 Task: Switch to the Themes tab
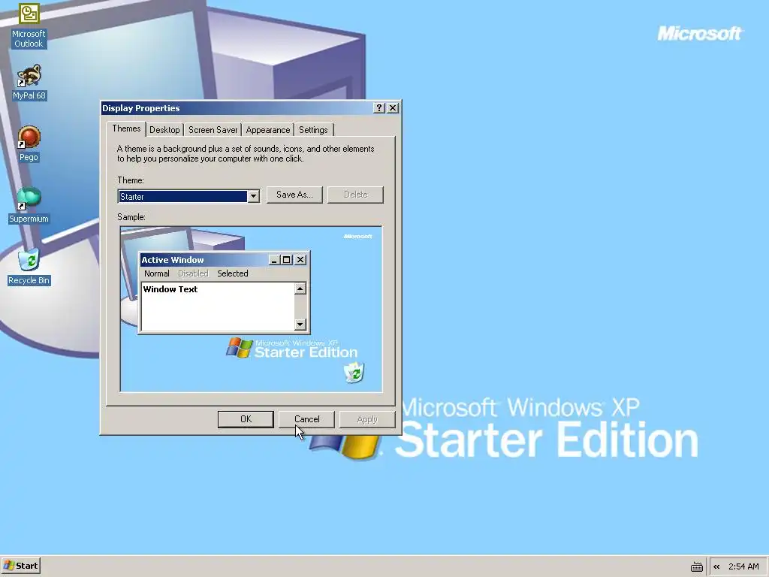point(126,128)
